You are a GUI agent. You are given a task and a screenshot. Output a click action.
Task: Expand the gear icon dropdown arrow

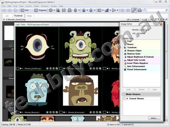coord(54,10)
